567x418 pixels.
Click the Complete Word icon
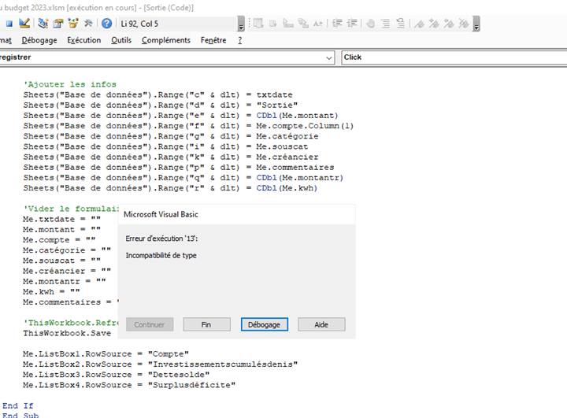pos(318,24)
